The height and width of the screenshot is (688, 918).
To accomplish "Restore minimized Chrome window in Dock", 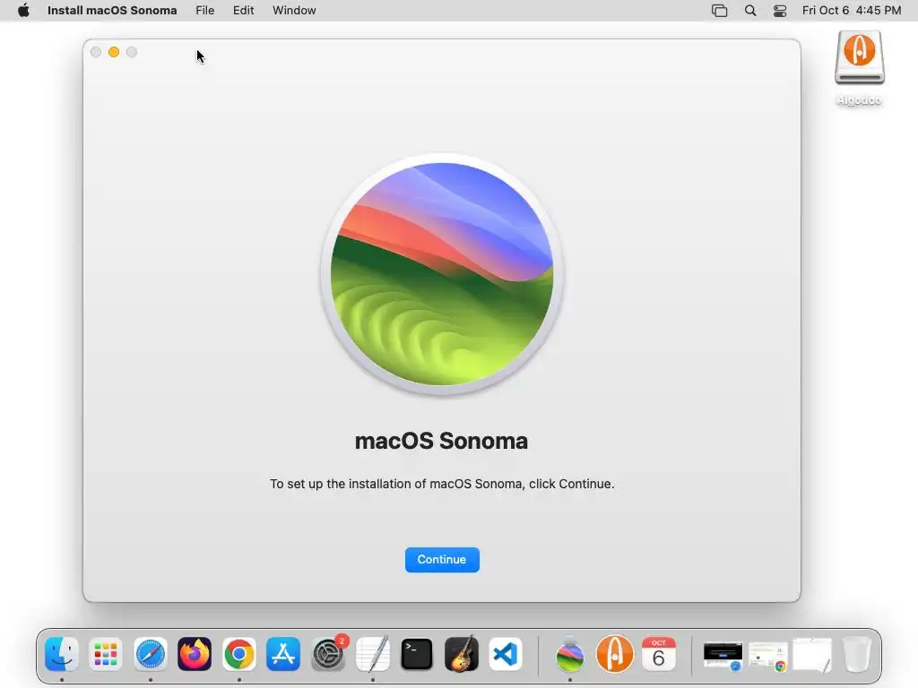I will coord(767,656).
